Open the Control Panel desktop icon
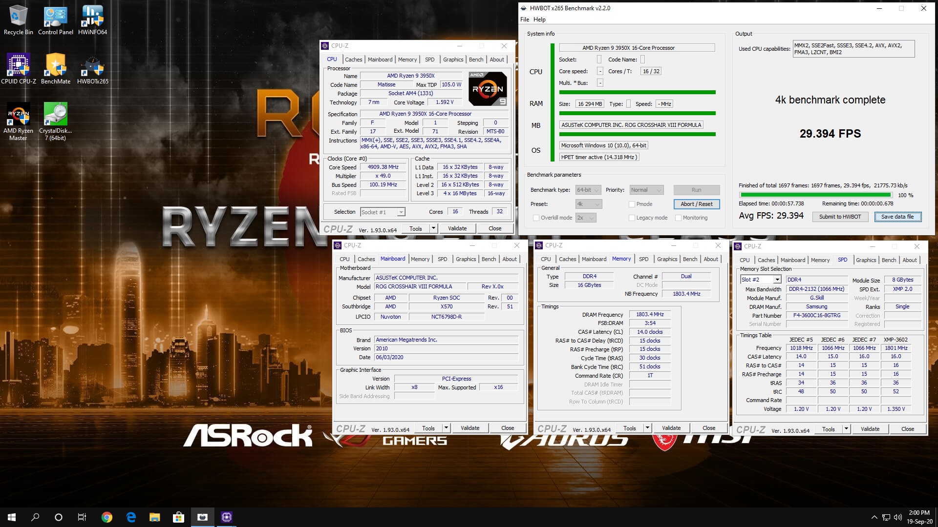938x527 pixels. coord(56,20)
